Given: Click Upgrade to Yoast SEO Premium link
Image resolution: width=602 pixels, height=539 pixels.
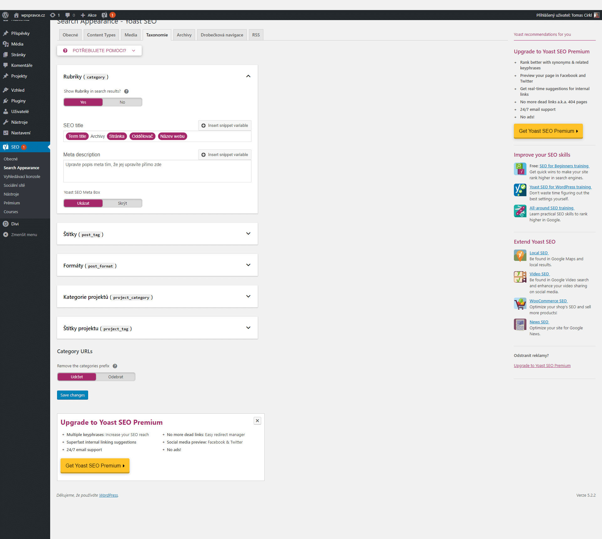Looking at the screenshot, I should pos(542,366).
